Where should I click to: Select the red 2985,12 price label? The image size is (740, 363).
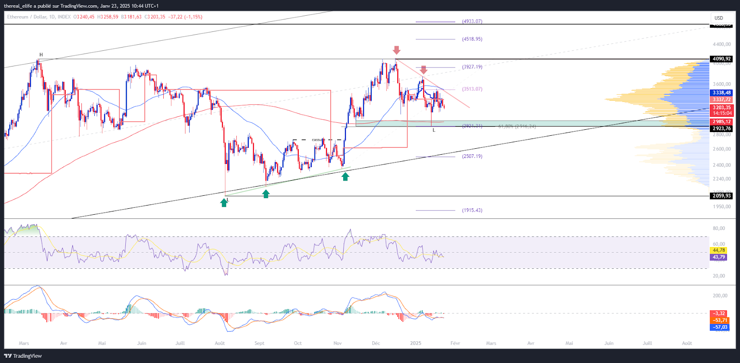coord(721,122)
